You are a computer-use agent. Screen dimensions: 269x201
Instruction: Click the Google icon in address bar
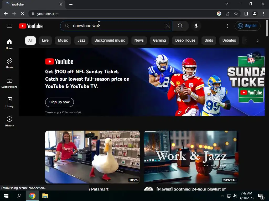(x=219, y=14)
